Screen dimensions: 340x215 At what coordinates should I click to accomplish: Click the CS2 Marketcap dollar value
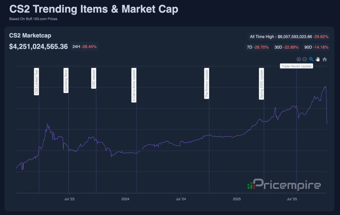point(39,47)
